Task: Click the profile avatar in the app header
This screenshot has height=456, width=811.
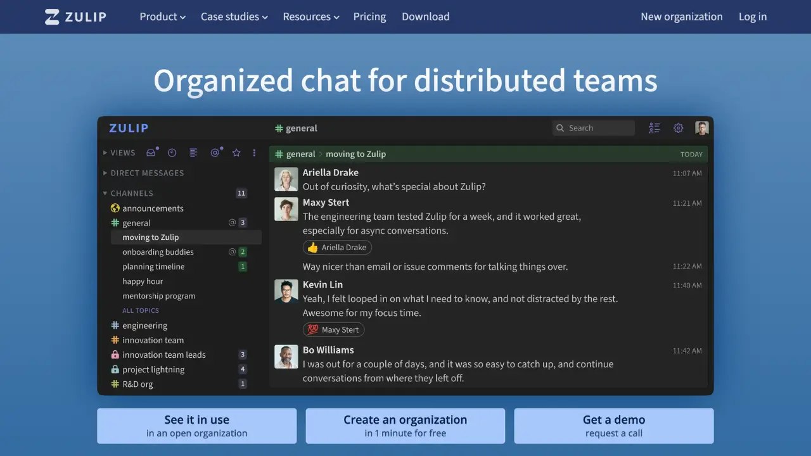Action: pos(701,128)
